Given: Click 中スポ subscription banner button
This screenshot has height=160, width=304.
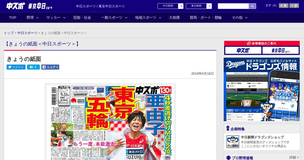Looking at the screenshot, I should point(243,50).
